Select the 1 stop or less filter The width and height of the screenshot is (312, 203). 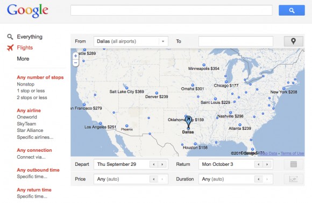pos(31,91)
